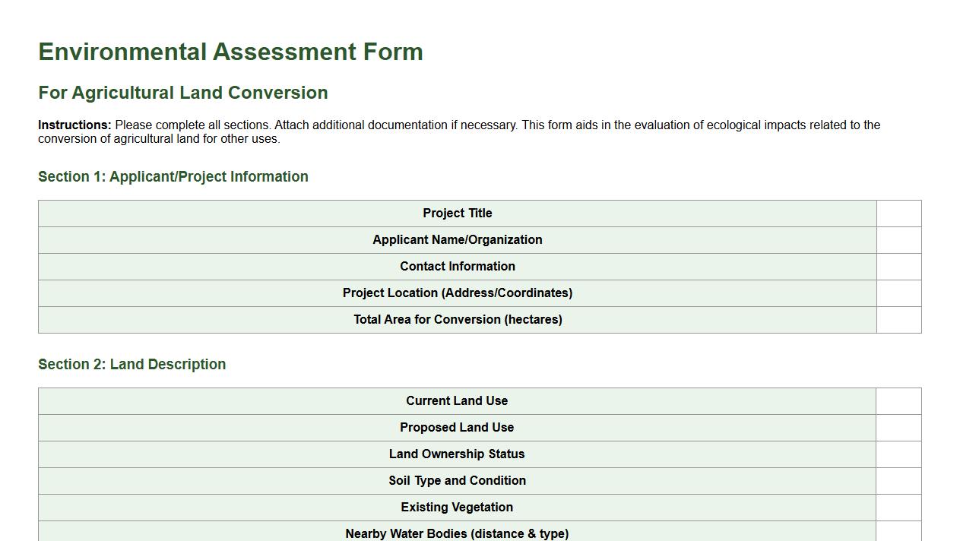960x541 pixels.
Task: Select the Current Land Use input field
Action: click(x=898, y=400)
